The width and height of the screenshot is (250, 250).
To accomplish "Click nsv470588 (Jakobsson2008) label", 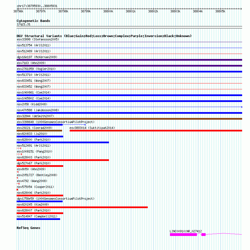I will [x=38, y=110].
